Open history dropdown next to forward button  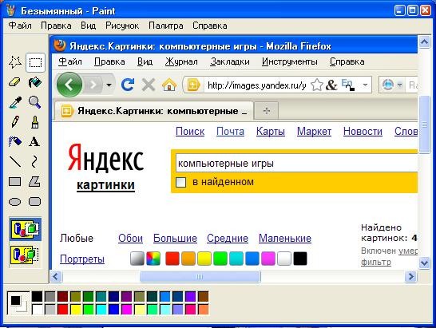coord(109,85)
